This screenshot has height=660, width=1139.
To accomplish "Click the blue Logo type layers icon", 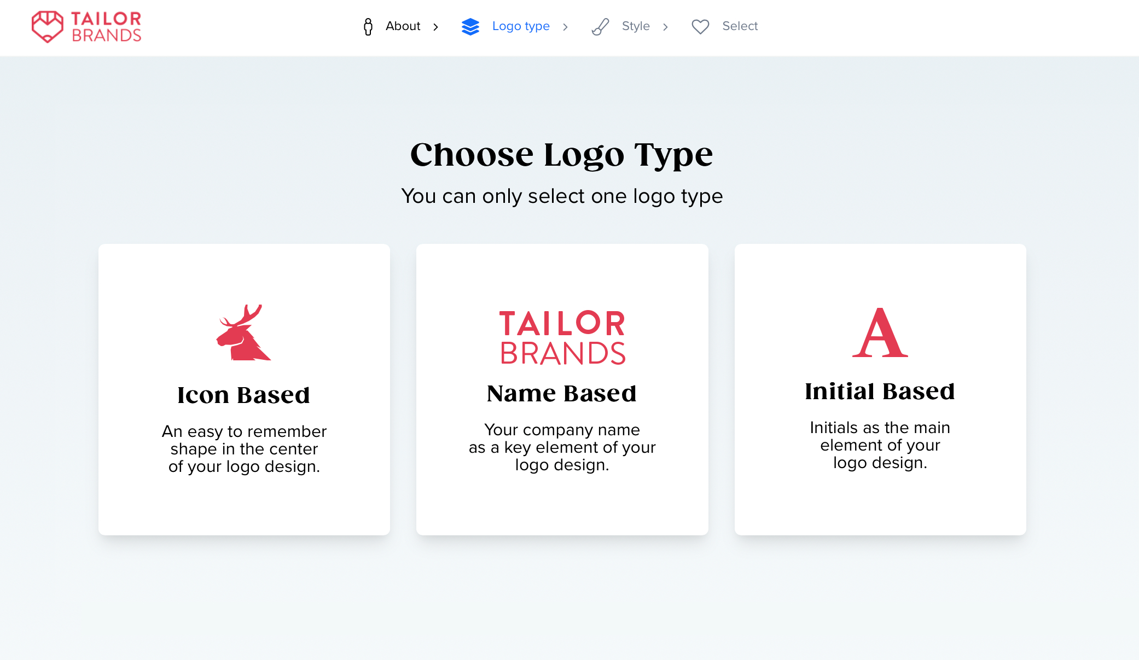I will [470, 27].
